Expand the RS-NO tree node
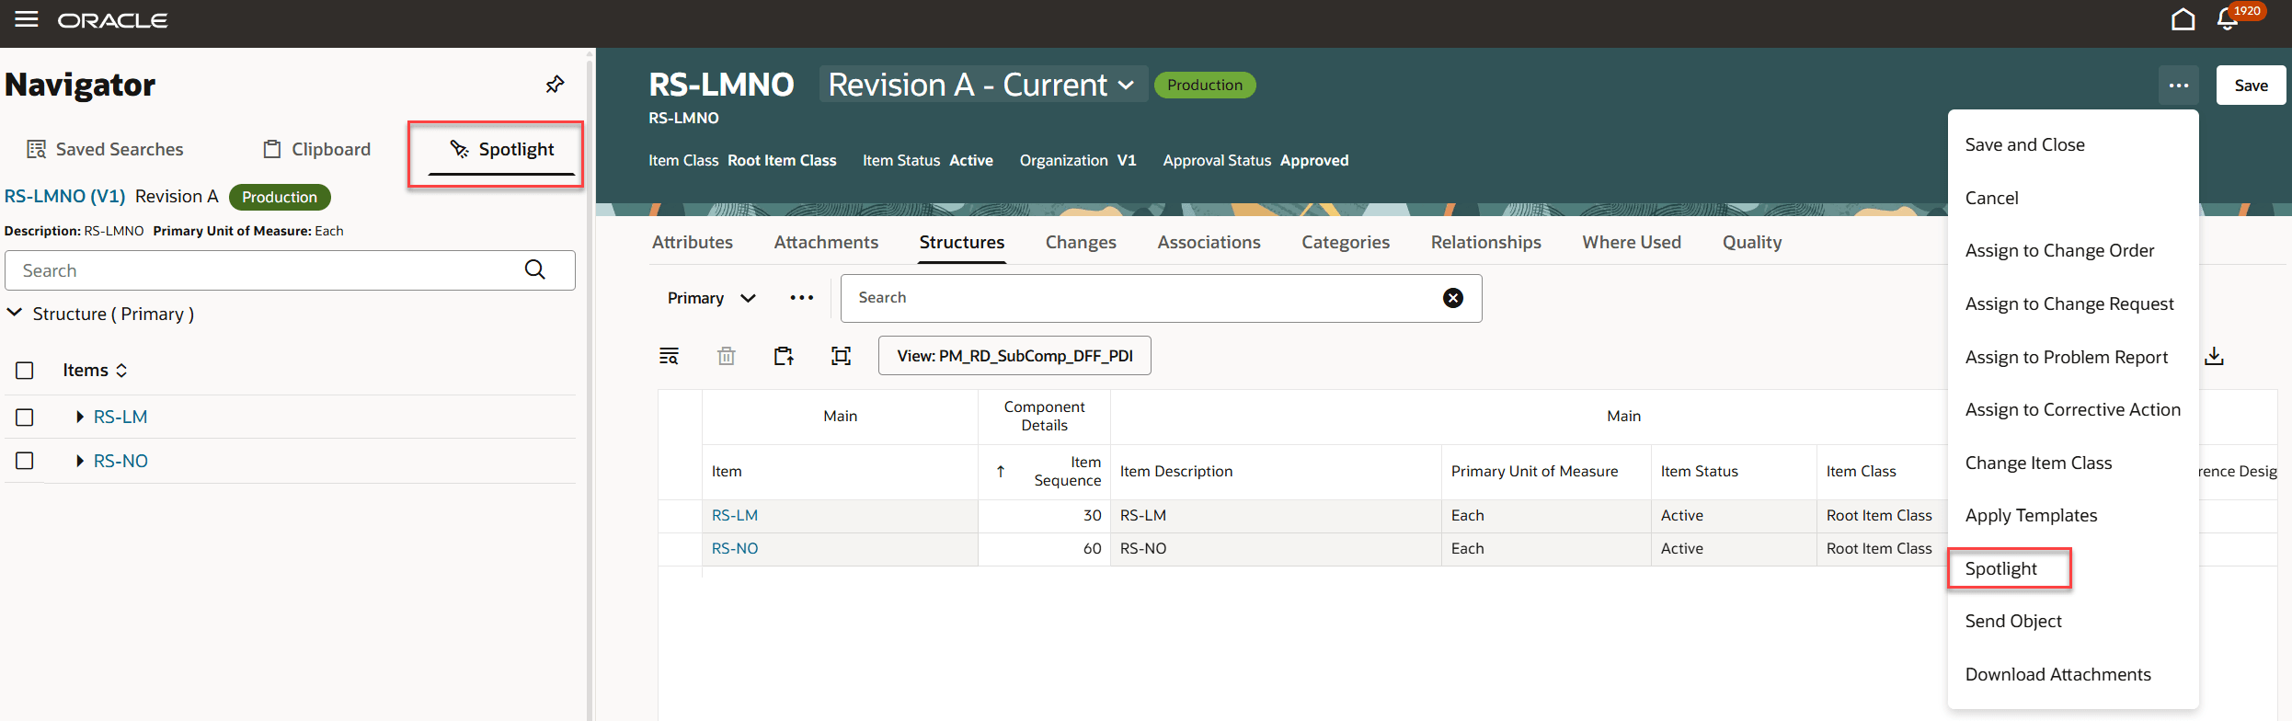Screen dimensions: 2292x721 point(80,461)
